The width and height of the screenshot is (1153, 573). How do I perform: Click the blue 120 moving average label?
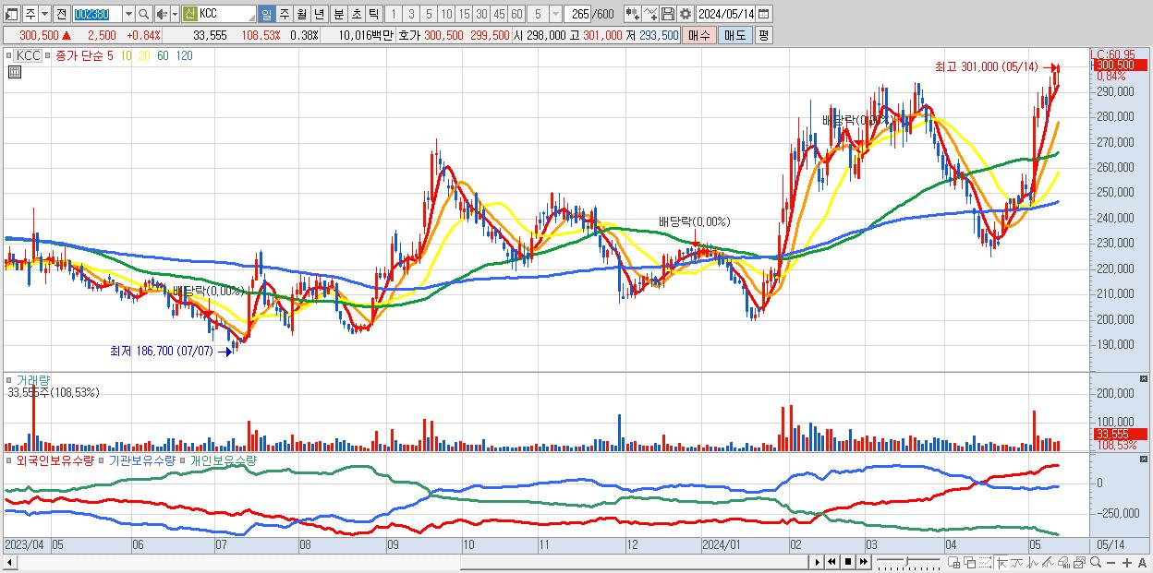[x=184, y=55]
